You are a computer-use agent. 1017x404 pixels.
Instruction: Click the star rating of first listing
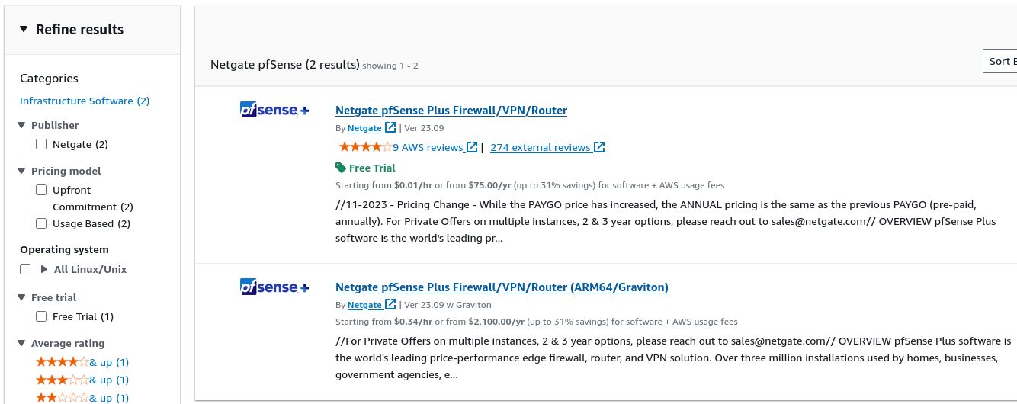coord(365,147)
